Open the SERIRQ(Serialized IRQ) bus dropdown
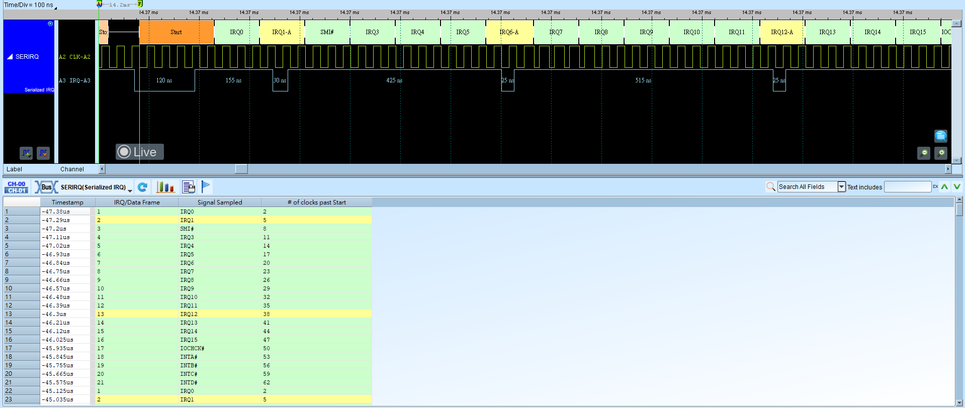Viewport: 965px width, 408px height. [130, 190]
